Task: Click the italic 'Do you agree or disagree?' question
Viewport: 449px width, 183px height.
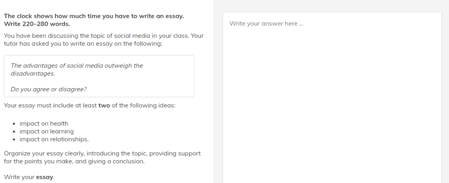Action: tap(49, 89)
